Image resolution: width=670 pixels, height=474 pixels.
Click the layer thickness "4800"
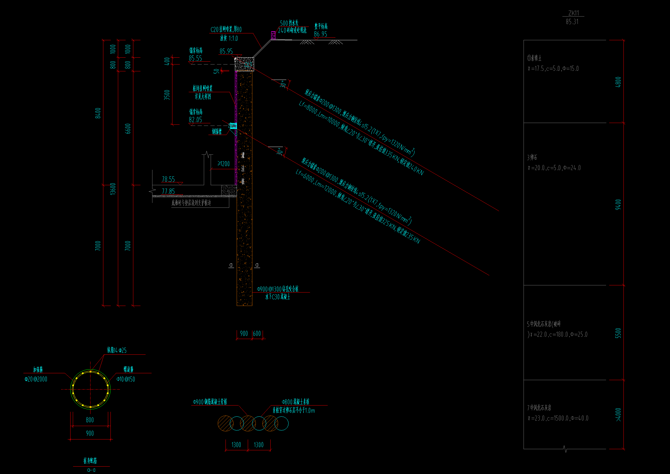pos(618,82)
